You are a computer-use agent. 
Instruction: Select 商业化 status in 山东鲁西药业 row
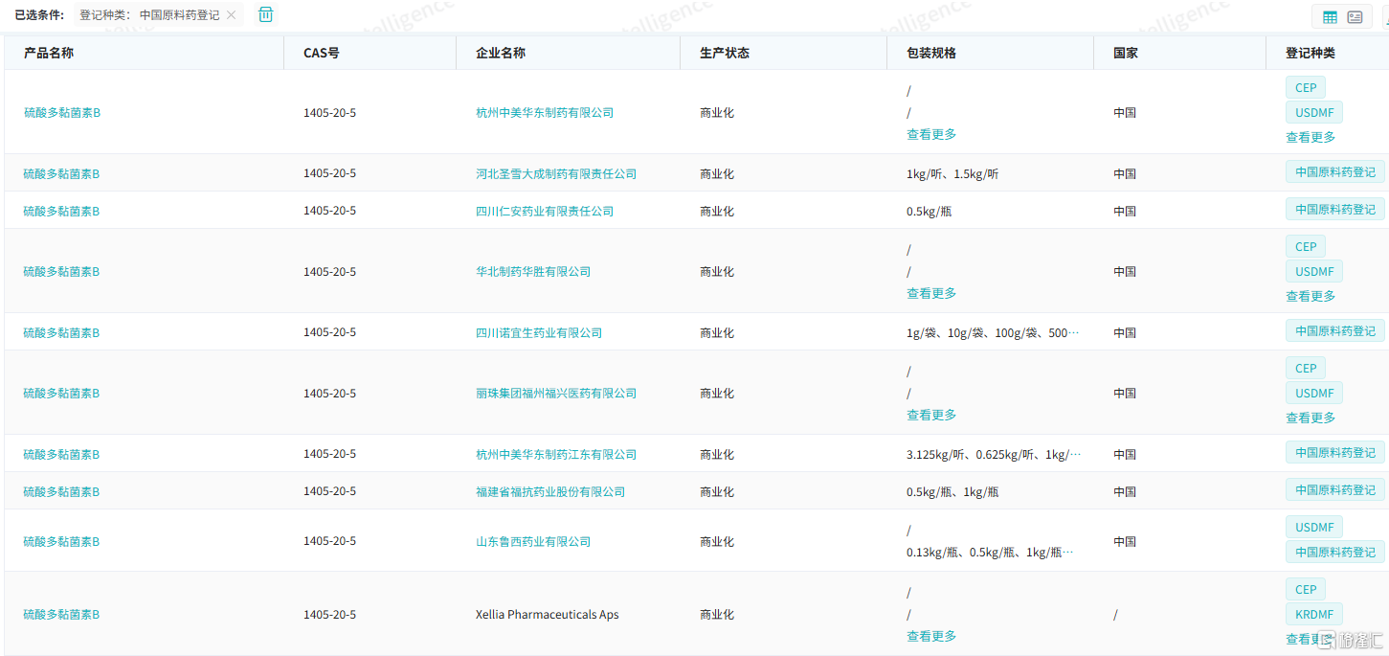(717, 541)
